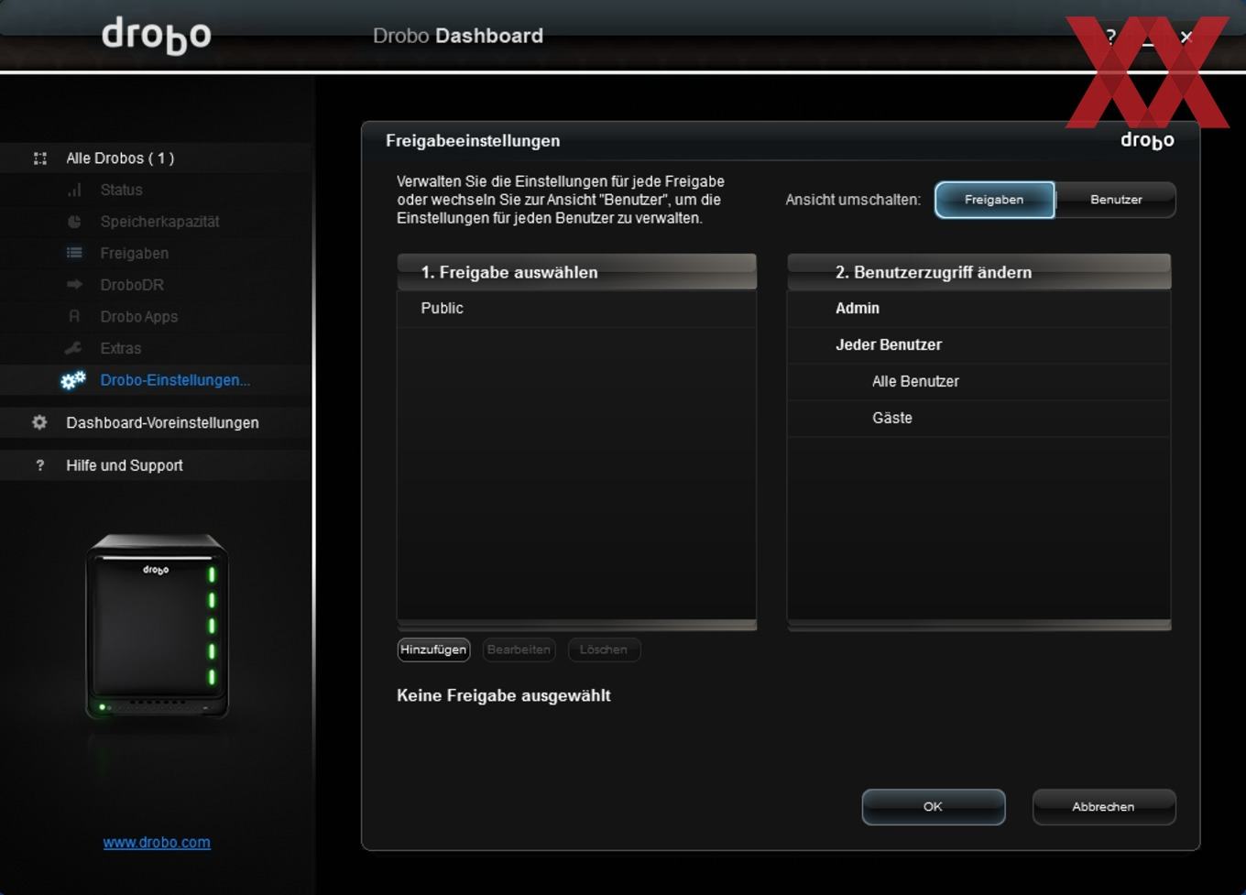Select Admin in user access list
1246x895 pixels.
(978, 309)
